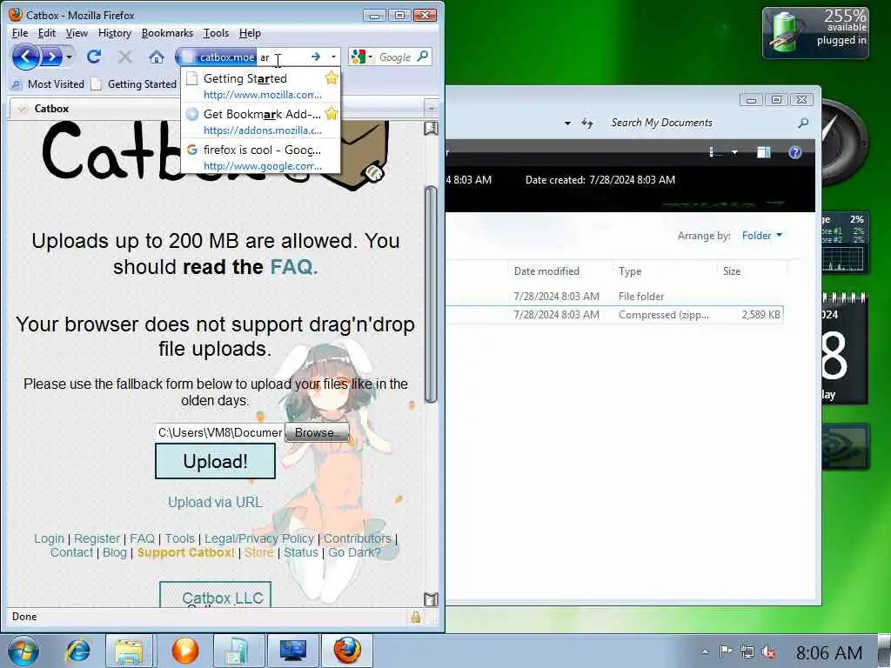Click the file path field of upload form
891x668 pixels.
(219, 432)
